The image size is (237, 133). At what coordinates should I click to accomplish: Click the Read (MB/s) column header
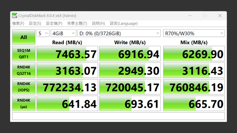(x=67, y=42)
